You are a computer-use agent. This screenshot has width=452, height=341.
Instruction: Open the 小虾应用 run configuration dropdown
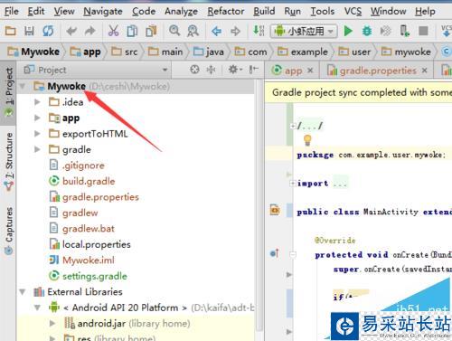click(x=304, y=31)
